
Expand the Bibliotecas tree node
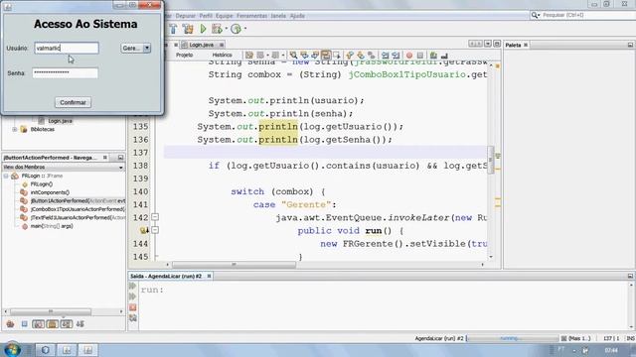15,130
